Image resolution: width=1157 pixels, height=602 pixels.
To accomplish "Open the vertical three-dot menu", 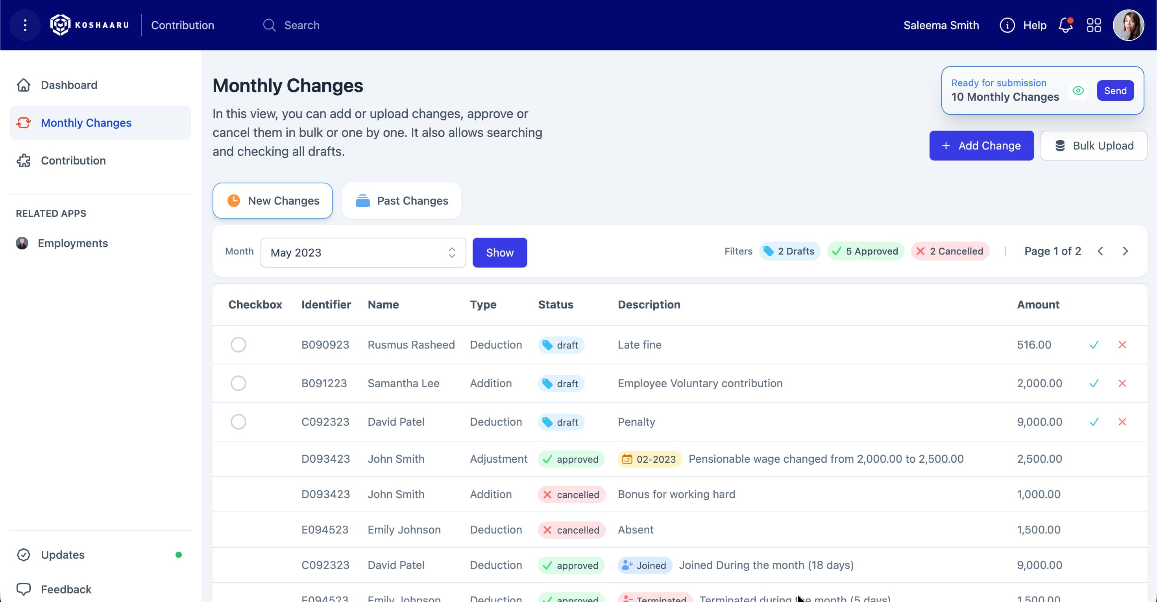I will pyautogui.click(x=25, y=25).
